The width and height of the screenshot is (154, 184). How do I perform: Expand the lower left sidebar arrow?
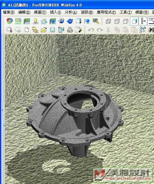4,125
